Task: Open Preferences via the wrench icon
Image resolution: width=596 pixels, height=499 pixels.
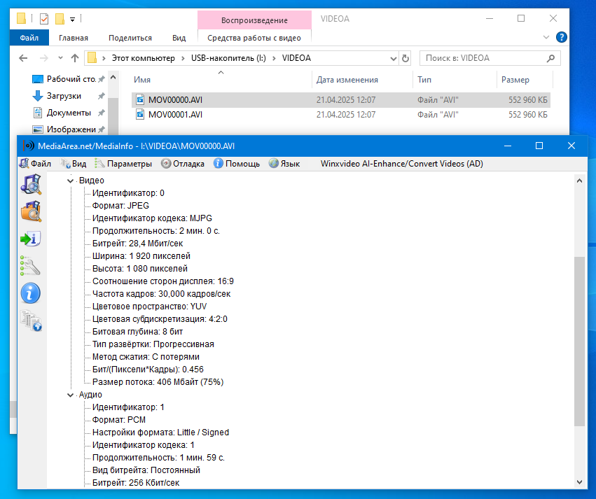Action: (x=31, y=265)
